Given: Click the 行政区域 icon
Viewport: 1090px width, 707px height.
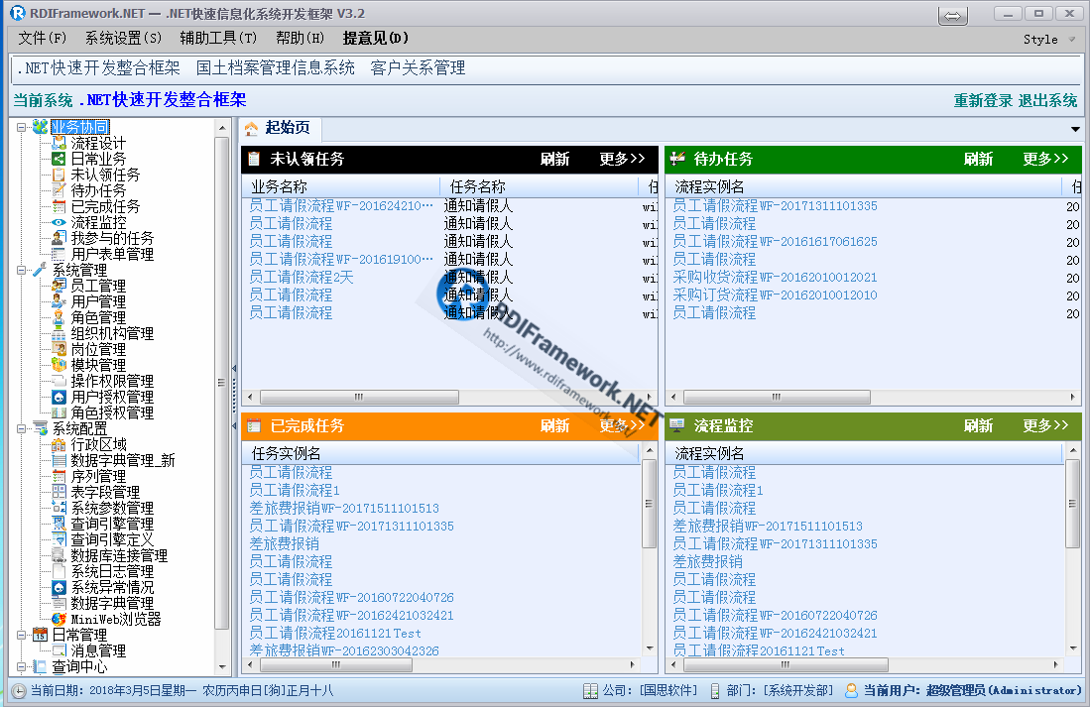Looking at the screenshot, I should (x=60, y=445).
